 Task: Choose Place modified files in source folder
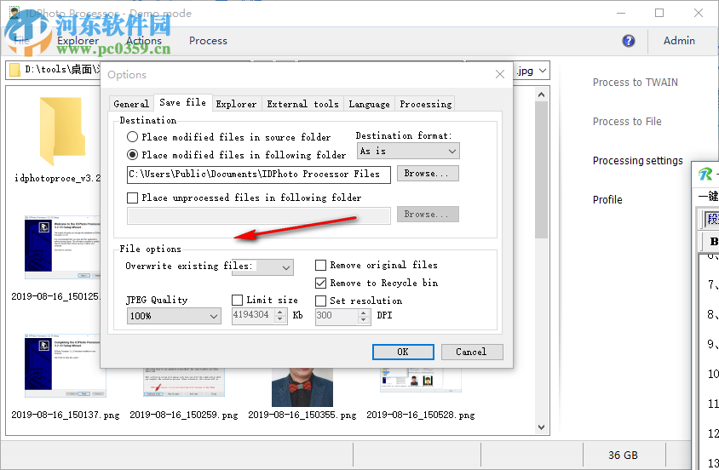132,137
